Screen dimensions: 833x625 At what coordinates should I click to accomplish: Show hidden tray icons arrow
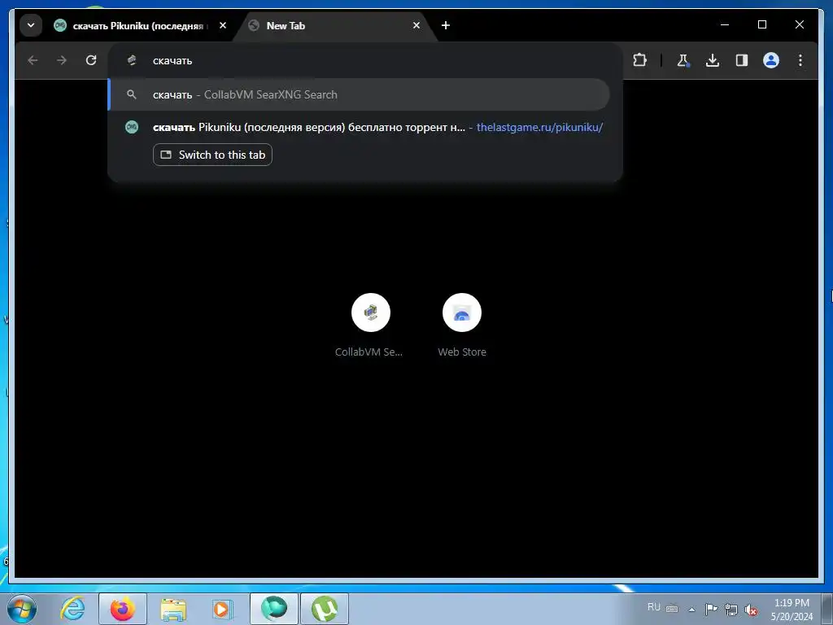tap(691, 609)
